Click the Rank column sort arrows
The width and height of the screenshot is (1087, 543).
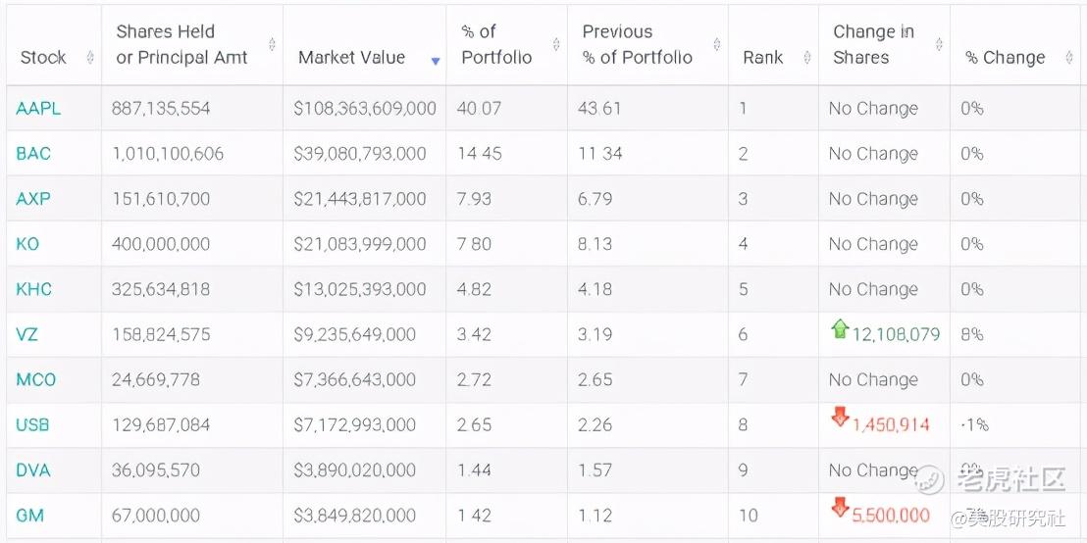click(x=807, y=58)
